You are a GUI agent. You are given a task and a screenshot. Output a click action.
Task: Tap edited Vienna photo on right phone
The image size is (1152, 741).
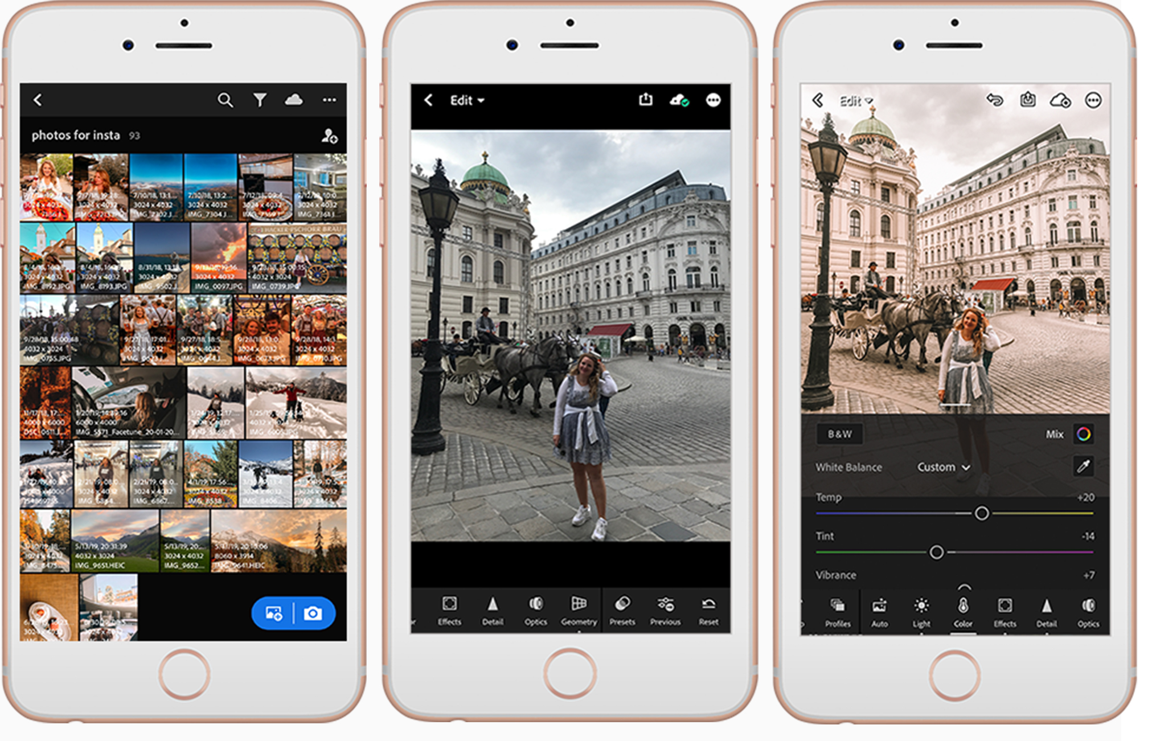[x=955, y=249]
